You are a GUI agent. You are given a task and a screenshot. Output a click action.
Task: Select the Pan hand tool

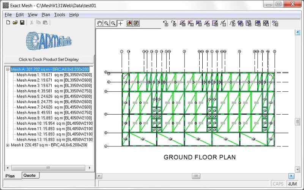(100, 23)
